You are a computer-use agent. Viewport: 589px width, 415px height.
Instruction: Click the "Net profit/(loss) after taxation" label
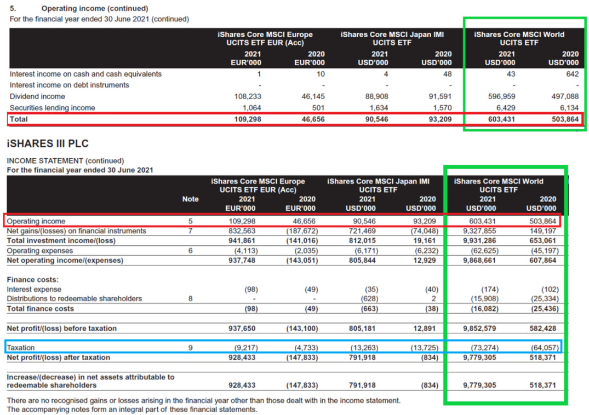pyautogui.click(x=59, y=357)
